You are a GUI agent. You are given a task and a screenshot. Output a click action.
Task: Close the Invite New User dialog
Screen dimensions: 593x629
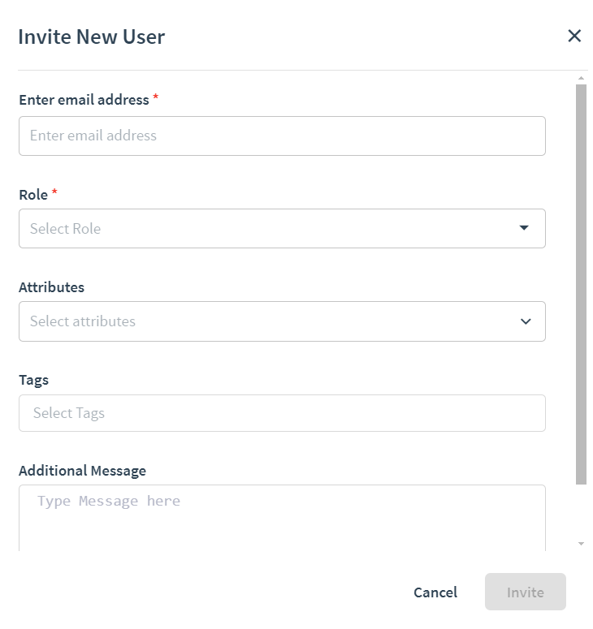coord(574,36)
